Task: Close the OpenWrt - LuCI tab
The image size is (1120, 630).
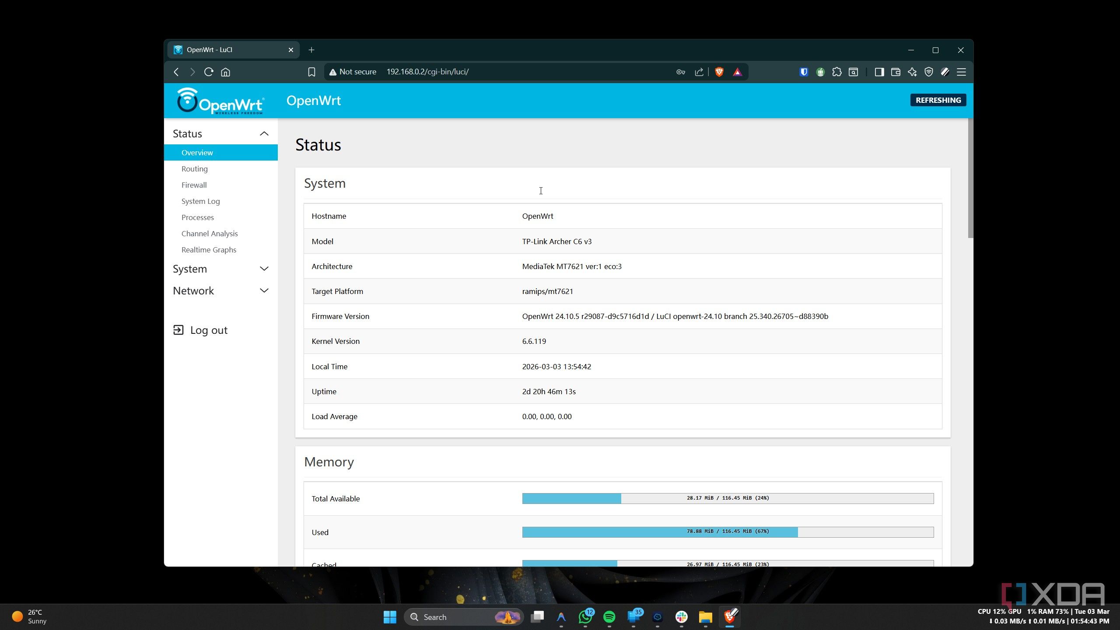Action: point(291,50)
